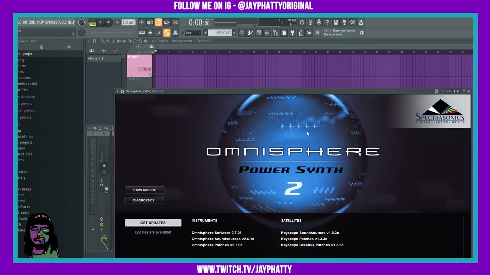Open the plugin picker plug icon

(x=292, y=33)
